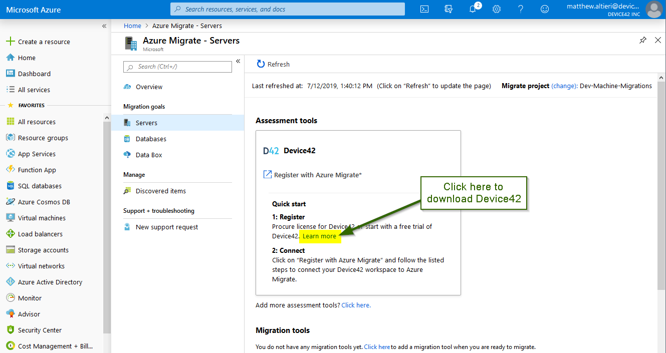Collapse the left portal sidebar
Screen dimensions: 666x353
pos(104,26)
